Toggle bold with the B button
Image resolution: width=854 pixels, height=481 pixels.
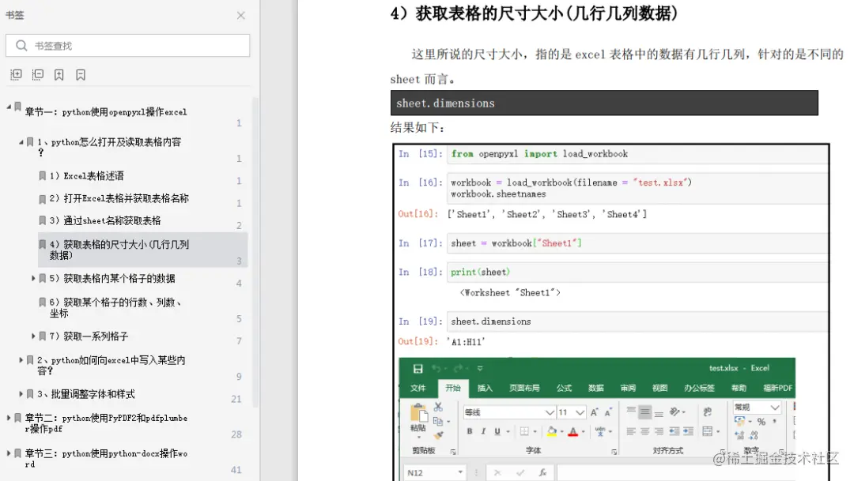pyautogui.click(x=470, y=431)
